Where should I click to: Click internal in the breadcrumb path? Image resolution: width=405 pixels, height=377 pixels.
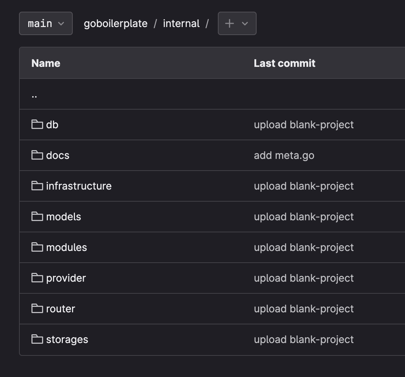(181, 23)
